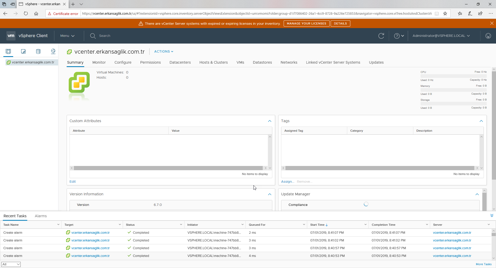Open Task Name column filter dropdown
Screen dimensions: 496x268
(x=58, y=224)
